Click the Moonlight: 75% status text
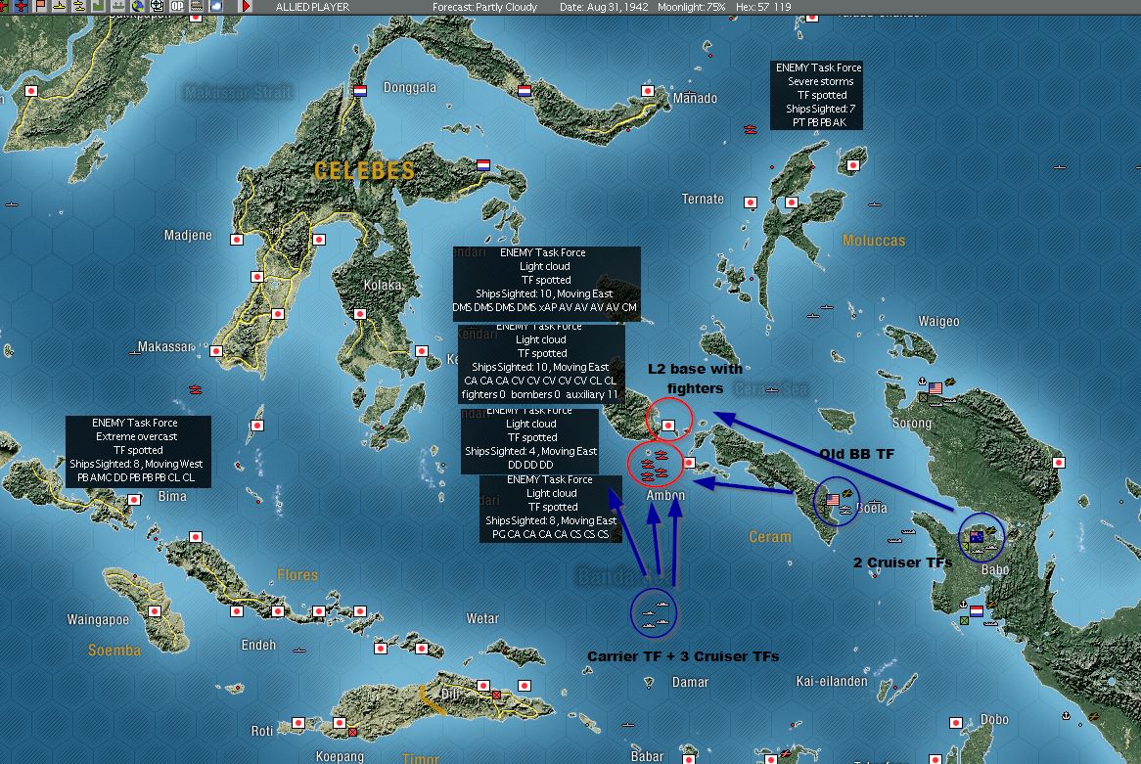Viewport: 1141px width, 764px height. [691, 7]
